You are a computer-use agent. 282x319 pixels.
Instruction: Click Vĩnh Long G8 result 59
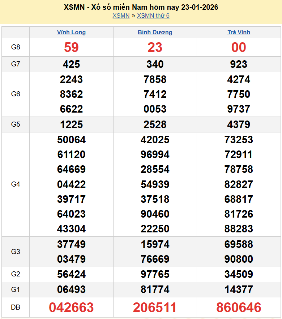coord(71,47)
